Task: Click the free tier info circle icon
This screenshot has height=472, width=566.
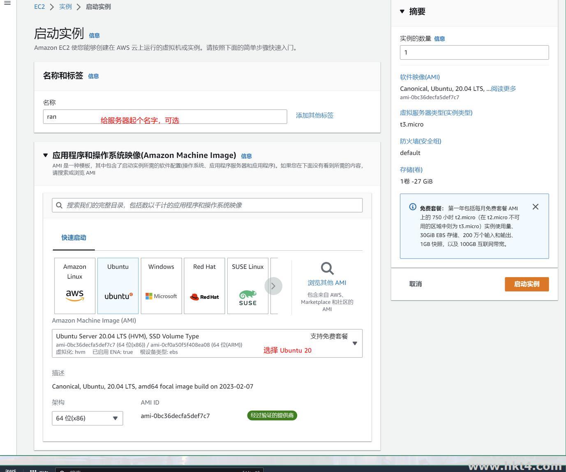Action: click(x=413, y=207)
